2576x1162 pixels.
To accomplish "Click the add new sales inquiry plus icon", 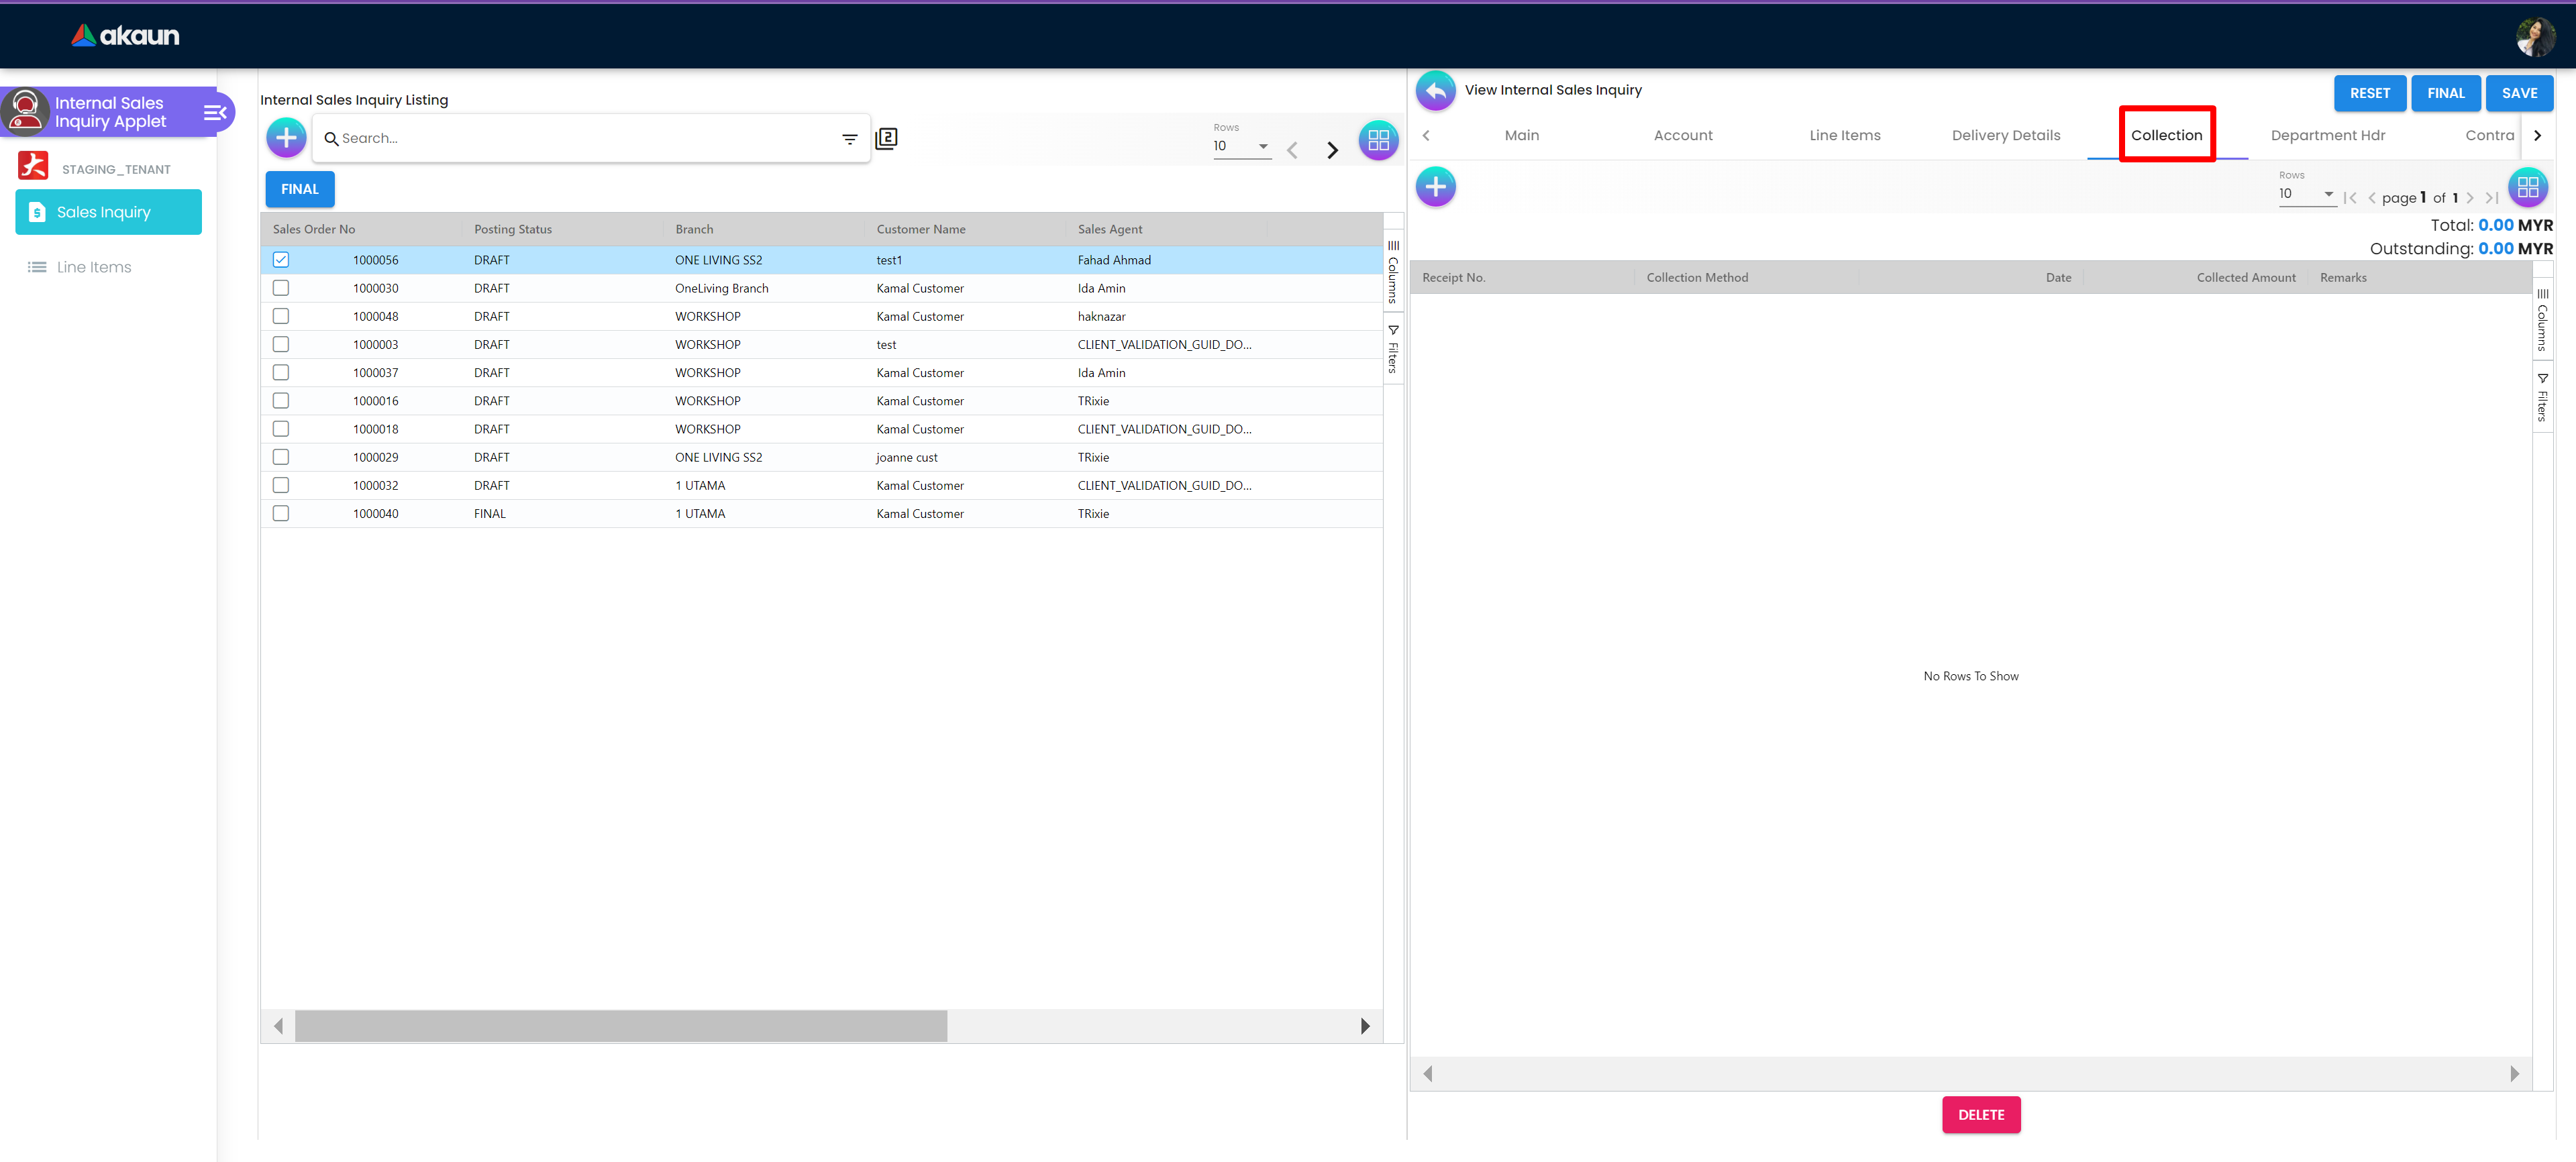I will (286, 138).
